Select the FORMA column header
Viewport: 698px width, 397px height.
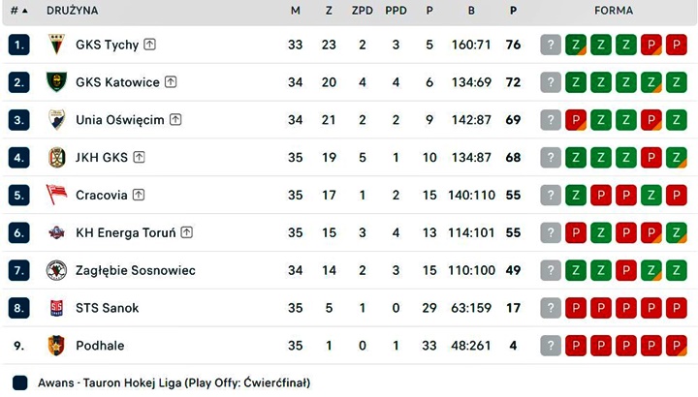pos(614,11)
